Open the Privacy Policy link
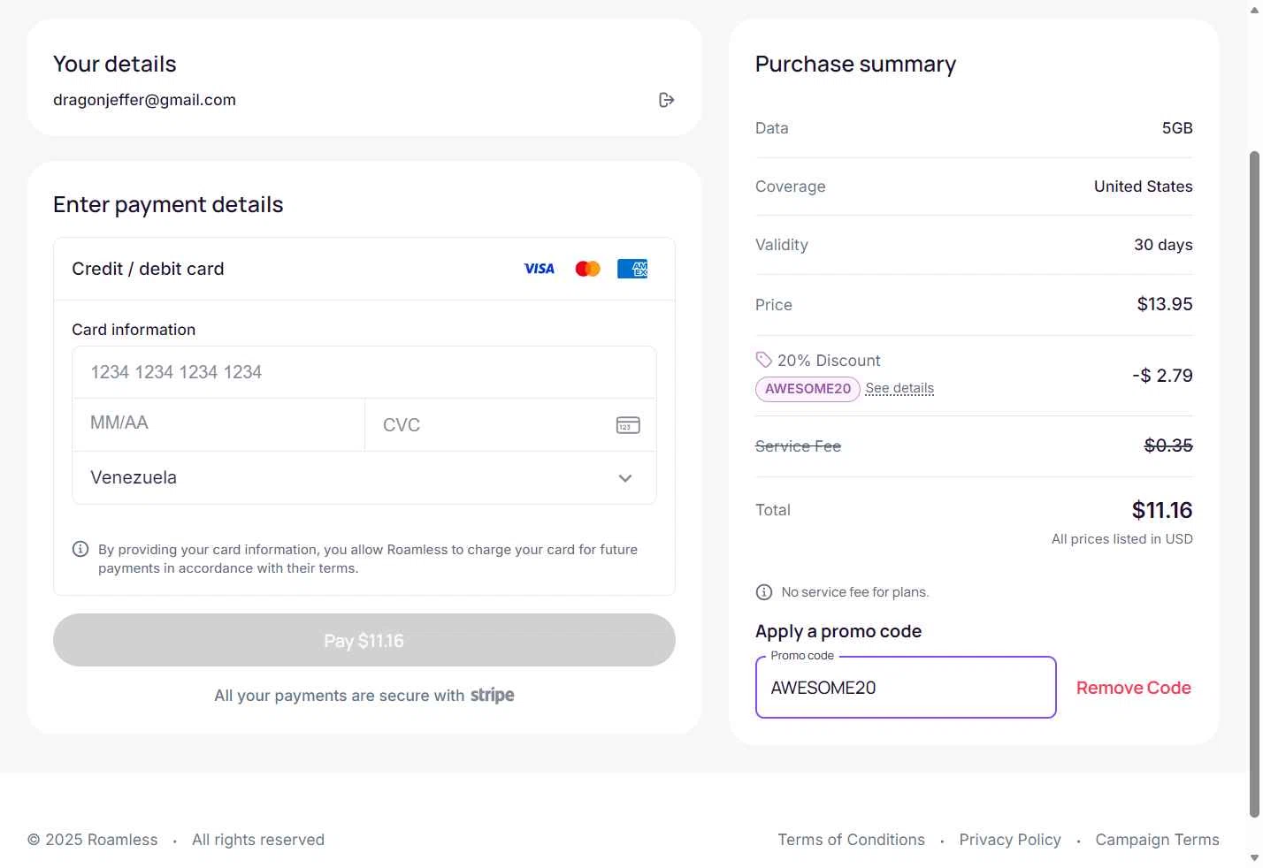This screenshot has width=1263, height=868. pos(1010,840)
